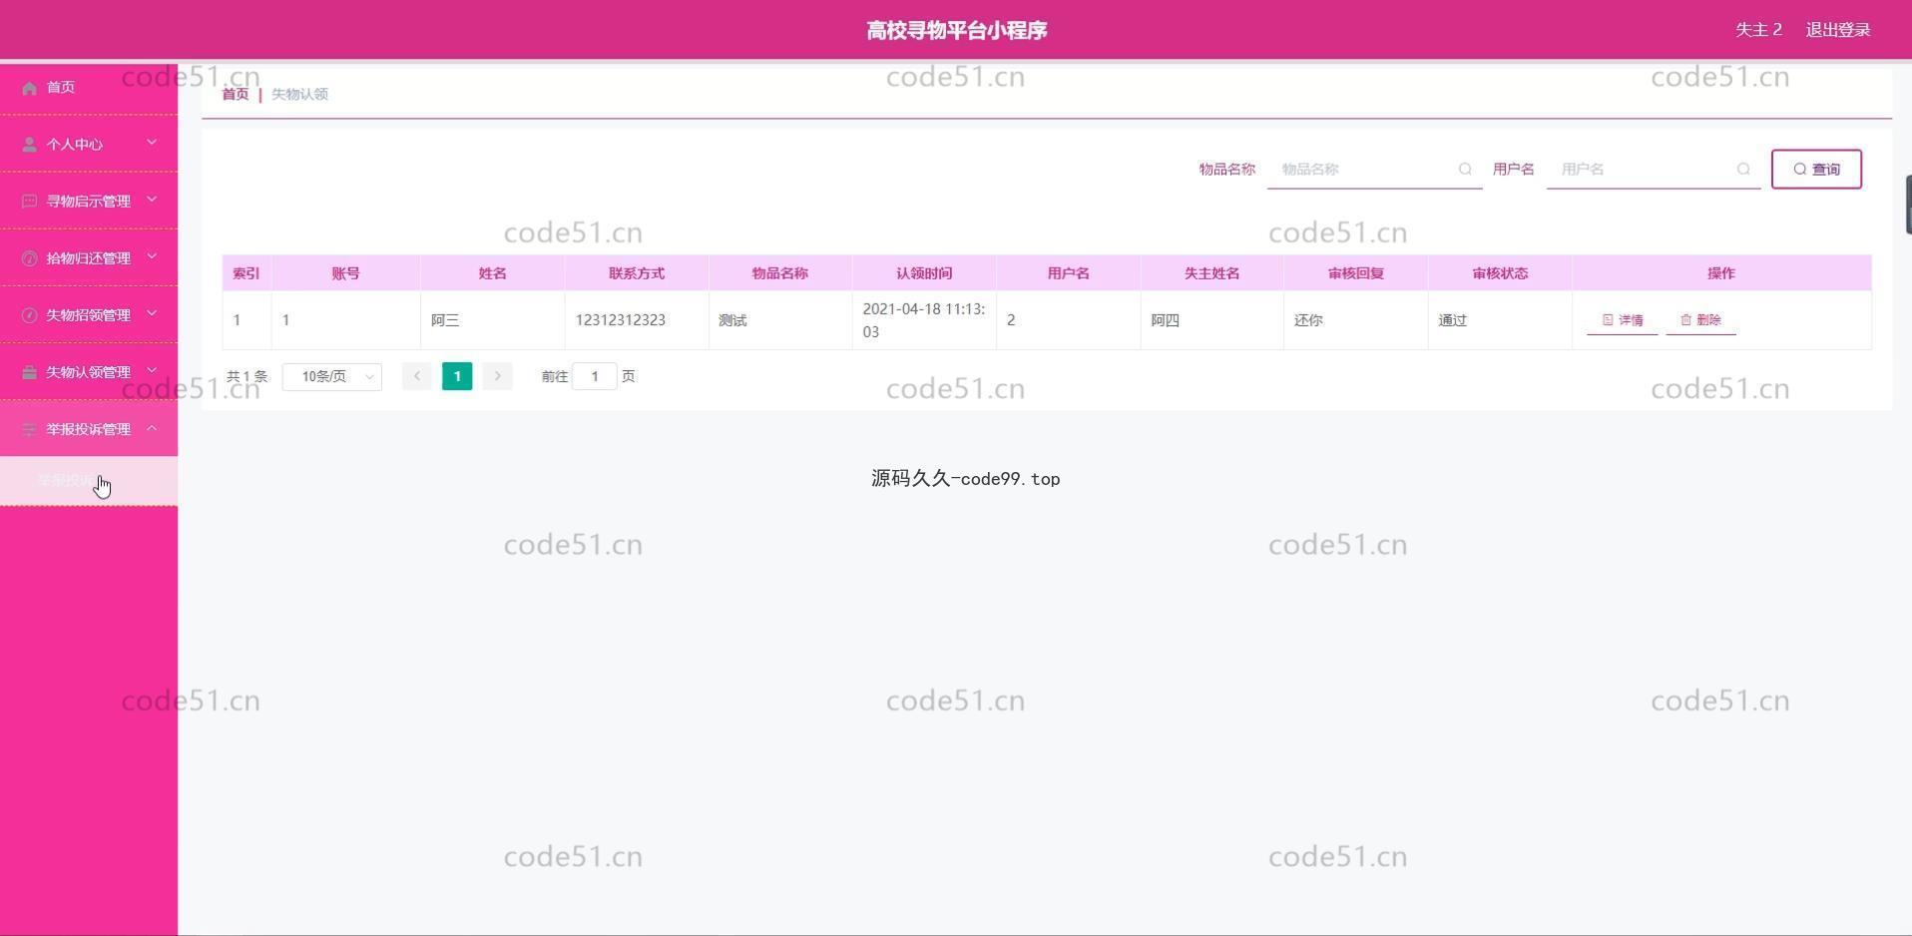Click the 失主姓名 column header
Screen dimensions: 1912x936
click(1212, 273)
